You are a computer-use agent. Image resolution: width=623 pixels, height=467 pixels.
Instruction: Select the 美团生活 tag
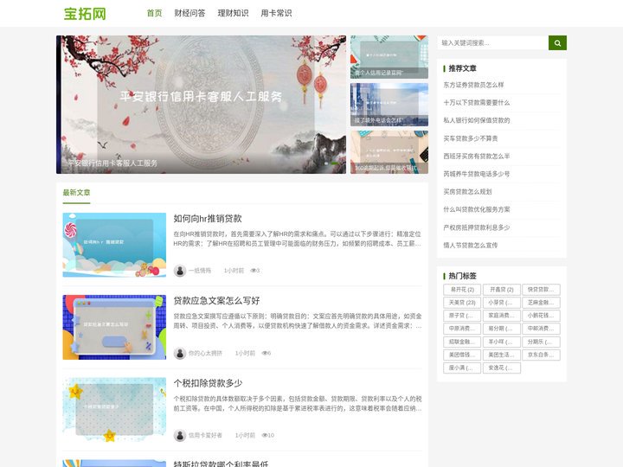point(501,355)
